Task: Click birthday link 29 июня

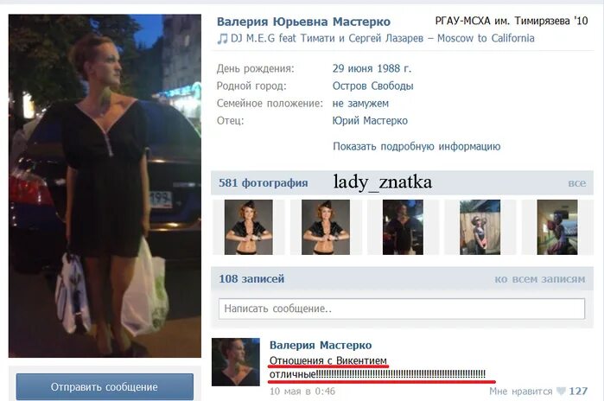Action: [353, 68]
